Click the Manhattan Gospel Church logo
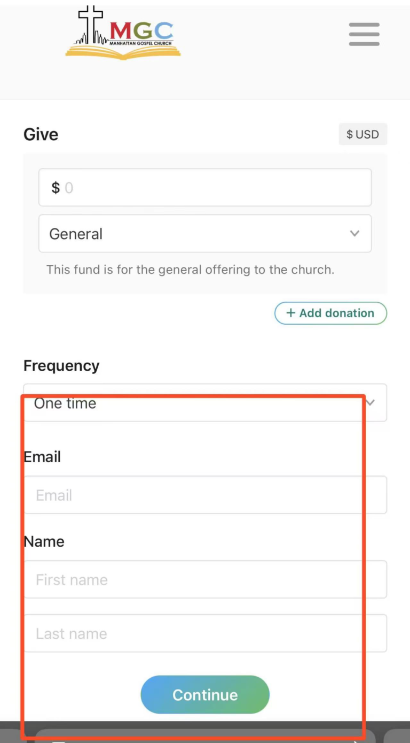 [123, 33]
